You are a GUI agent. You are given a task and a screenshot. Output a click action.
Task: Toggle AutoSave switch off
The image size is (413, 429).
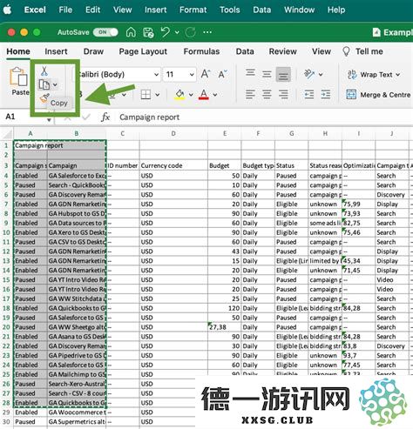(x=105, y=32)
